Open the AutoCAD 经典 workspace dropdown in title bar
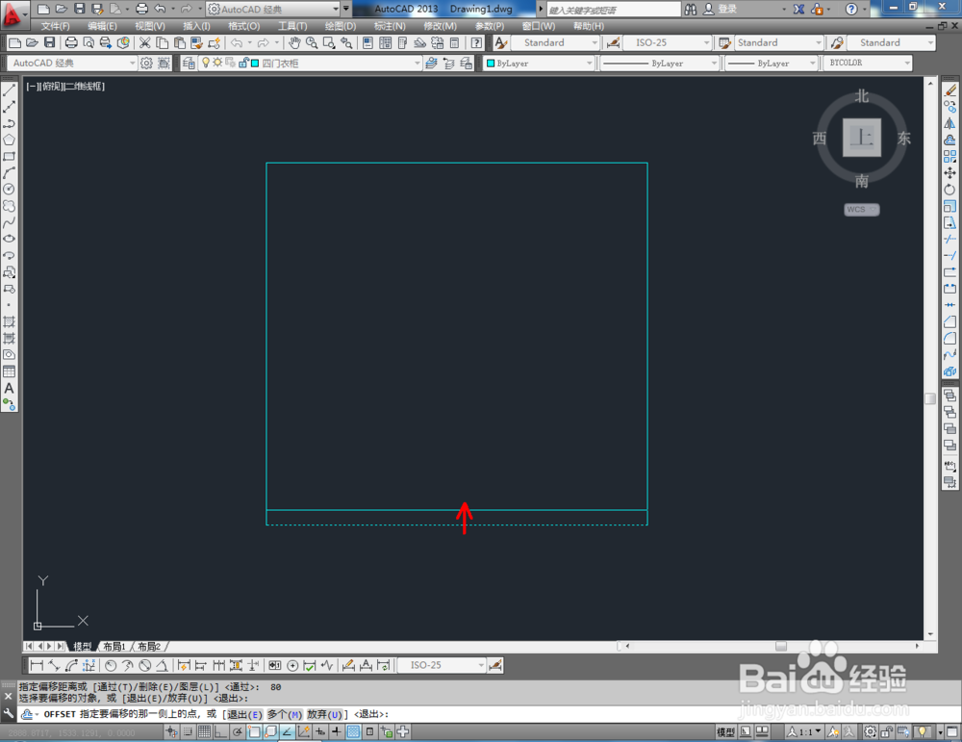Viewport: 962px width, 742px height. tap(273, 10)
